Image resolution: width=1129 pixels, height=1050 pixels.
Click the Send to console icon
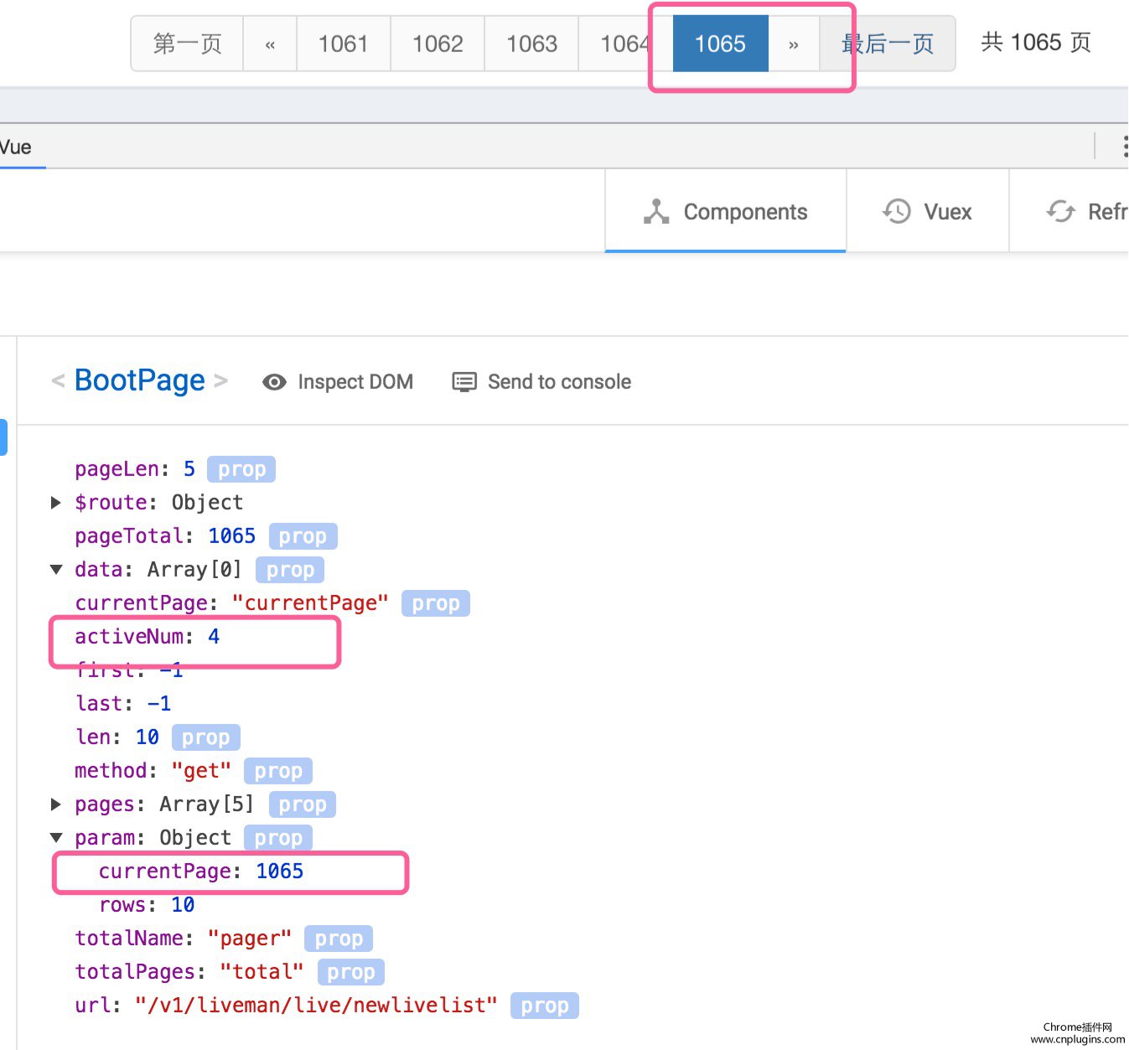tap(464, 382)
